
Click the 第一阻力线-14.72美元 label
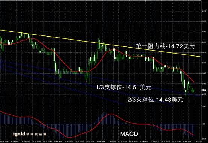pos(165,46)
